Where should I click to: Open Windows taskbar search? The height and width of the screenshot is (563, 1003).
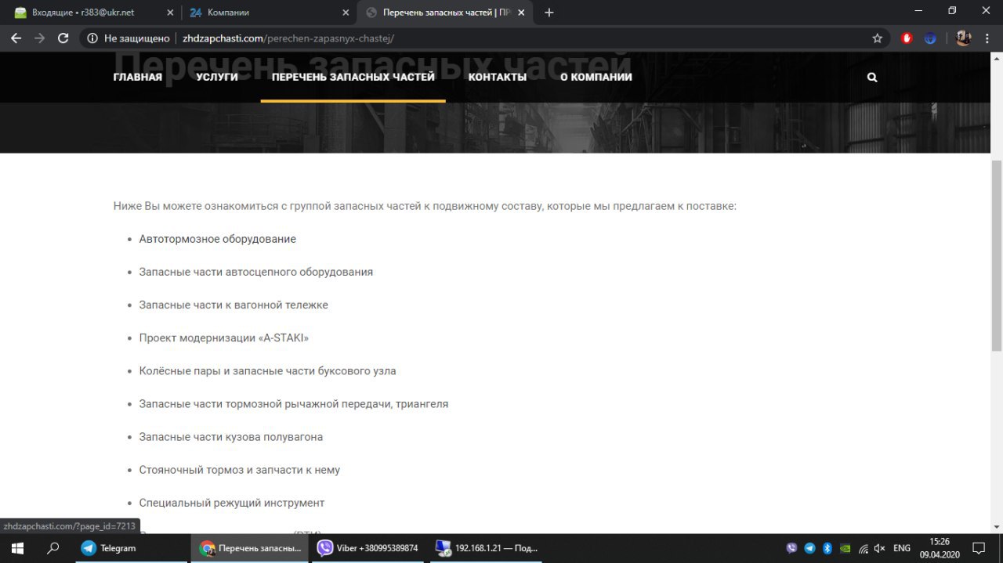53,548
